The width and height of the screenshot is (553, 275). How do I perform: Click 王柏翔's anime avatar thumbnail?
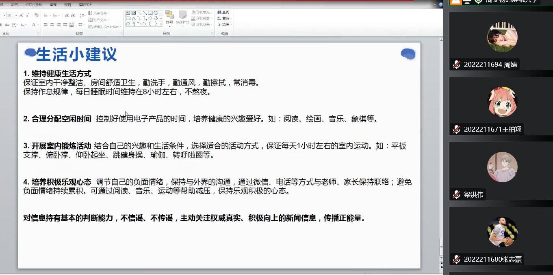pyautogui.click(x=502, y=102)
